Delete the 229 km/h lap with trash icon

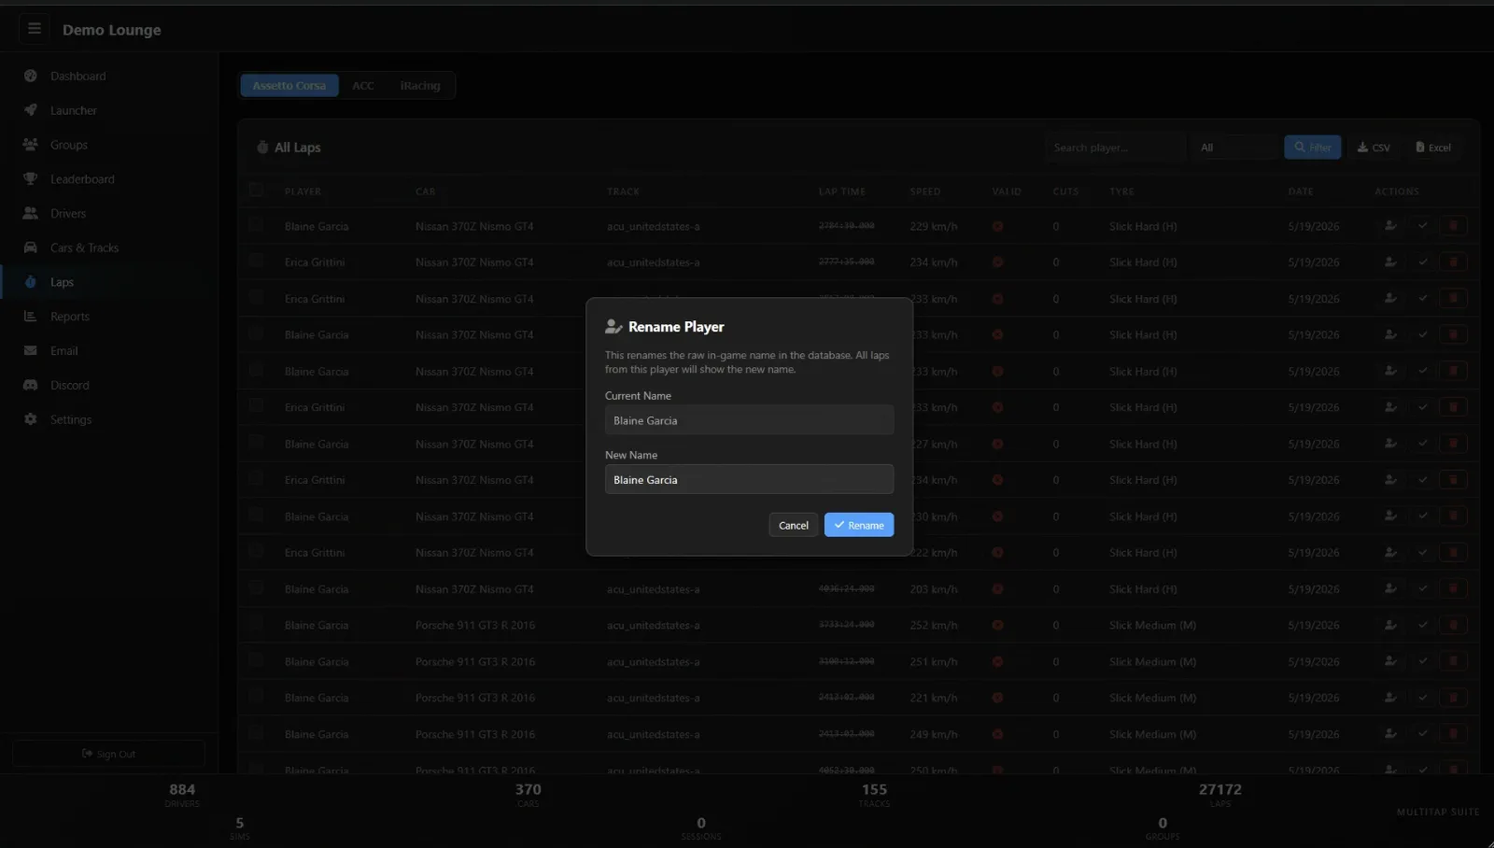[x=1453, y=226]
